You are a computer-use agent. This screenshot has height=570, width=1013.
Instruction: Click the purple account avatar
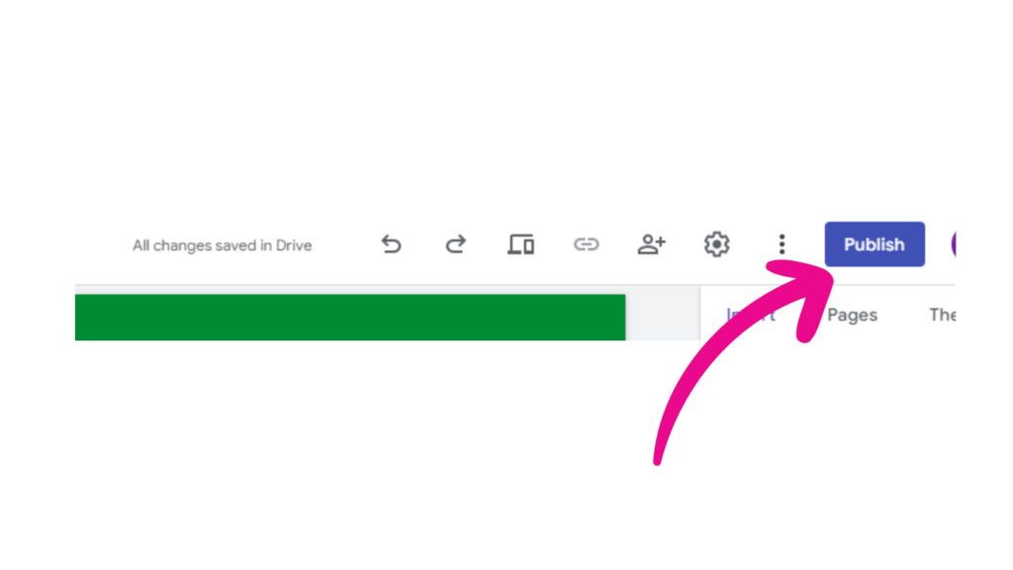click(x=953, y=244)
